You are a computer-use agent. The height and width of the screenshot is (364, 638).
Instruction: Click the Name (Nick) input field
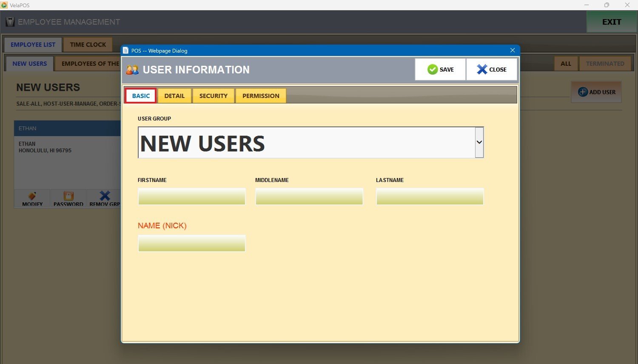click(191, 244)
